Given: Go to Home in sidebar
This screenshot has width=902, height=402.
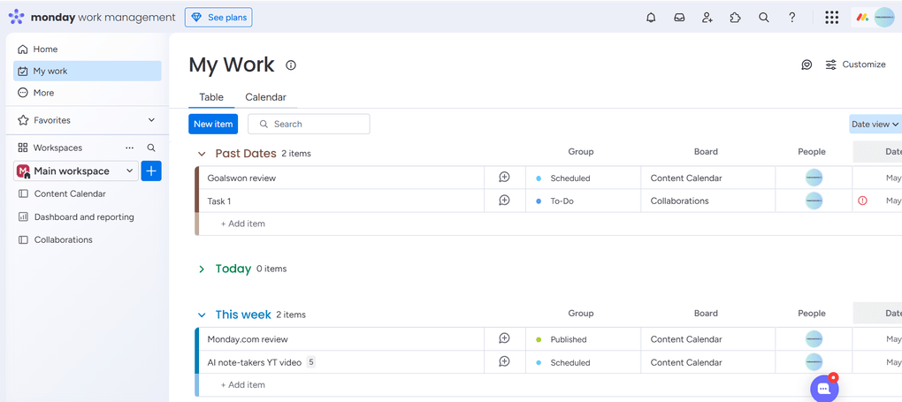Looking at the screenshot, I should pyautogui.click(x=88, y=49).
